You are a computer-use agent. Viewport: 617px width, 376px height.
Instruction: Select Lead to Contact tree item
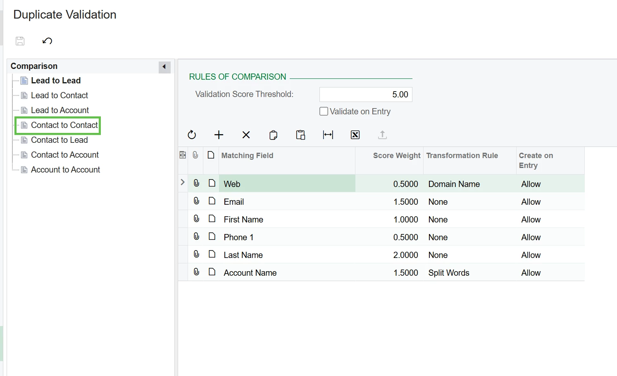(60, 95)
